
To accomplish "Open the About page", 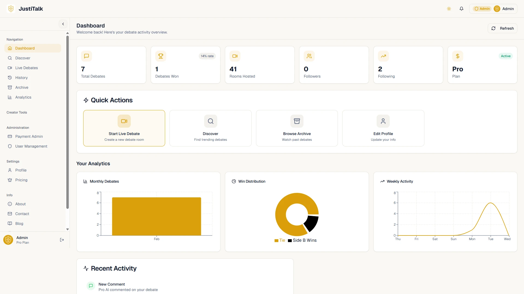I will [x=33, y=204].
